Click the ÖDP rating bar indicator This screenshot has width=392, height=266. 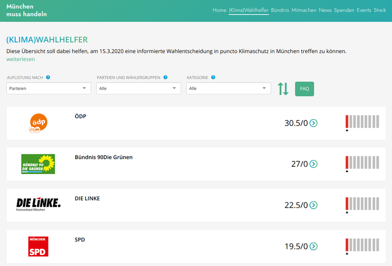[x=363, y=122]
